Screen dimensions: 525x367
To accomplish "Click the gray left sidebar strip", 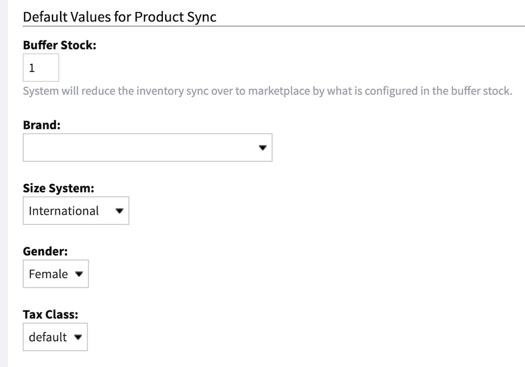I will point(4,183).
